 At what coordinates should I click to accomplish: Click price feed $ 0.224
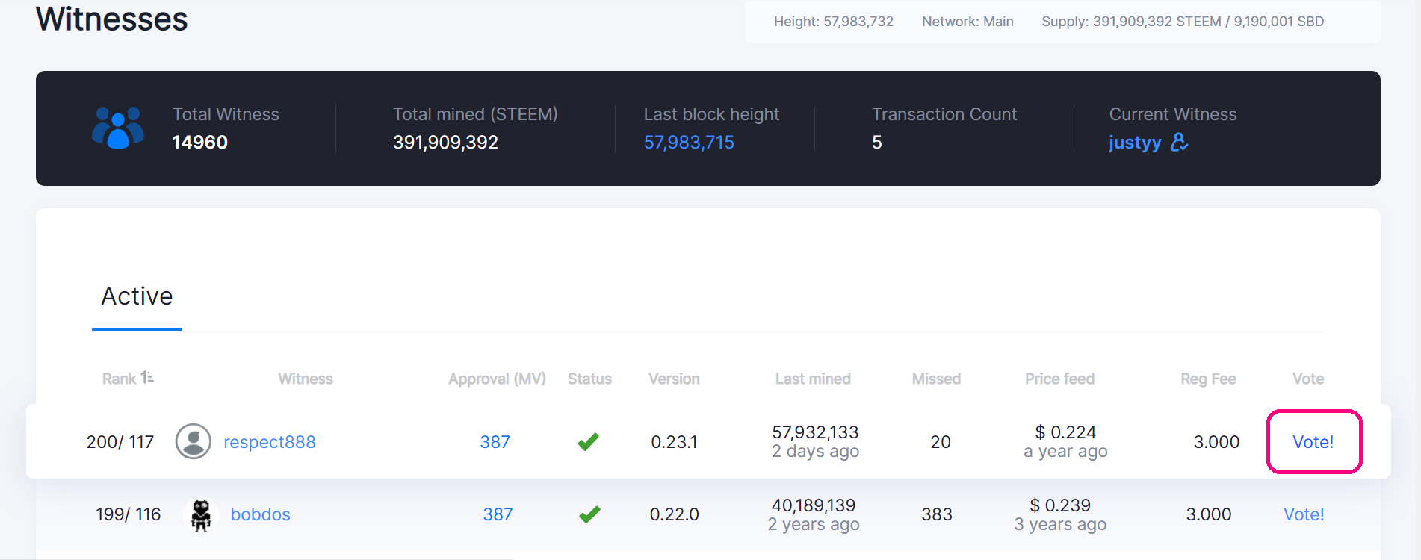(x=1065, y=432)
